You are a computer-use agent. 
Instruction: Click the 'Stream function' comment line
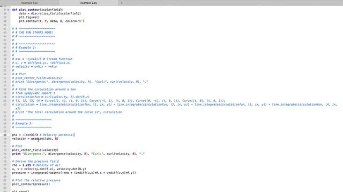(42, 59)
